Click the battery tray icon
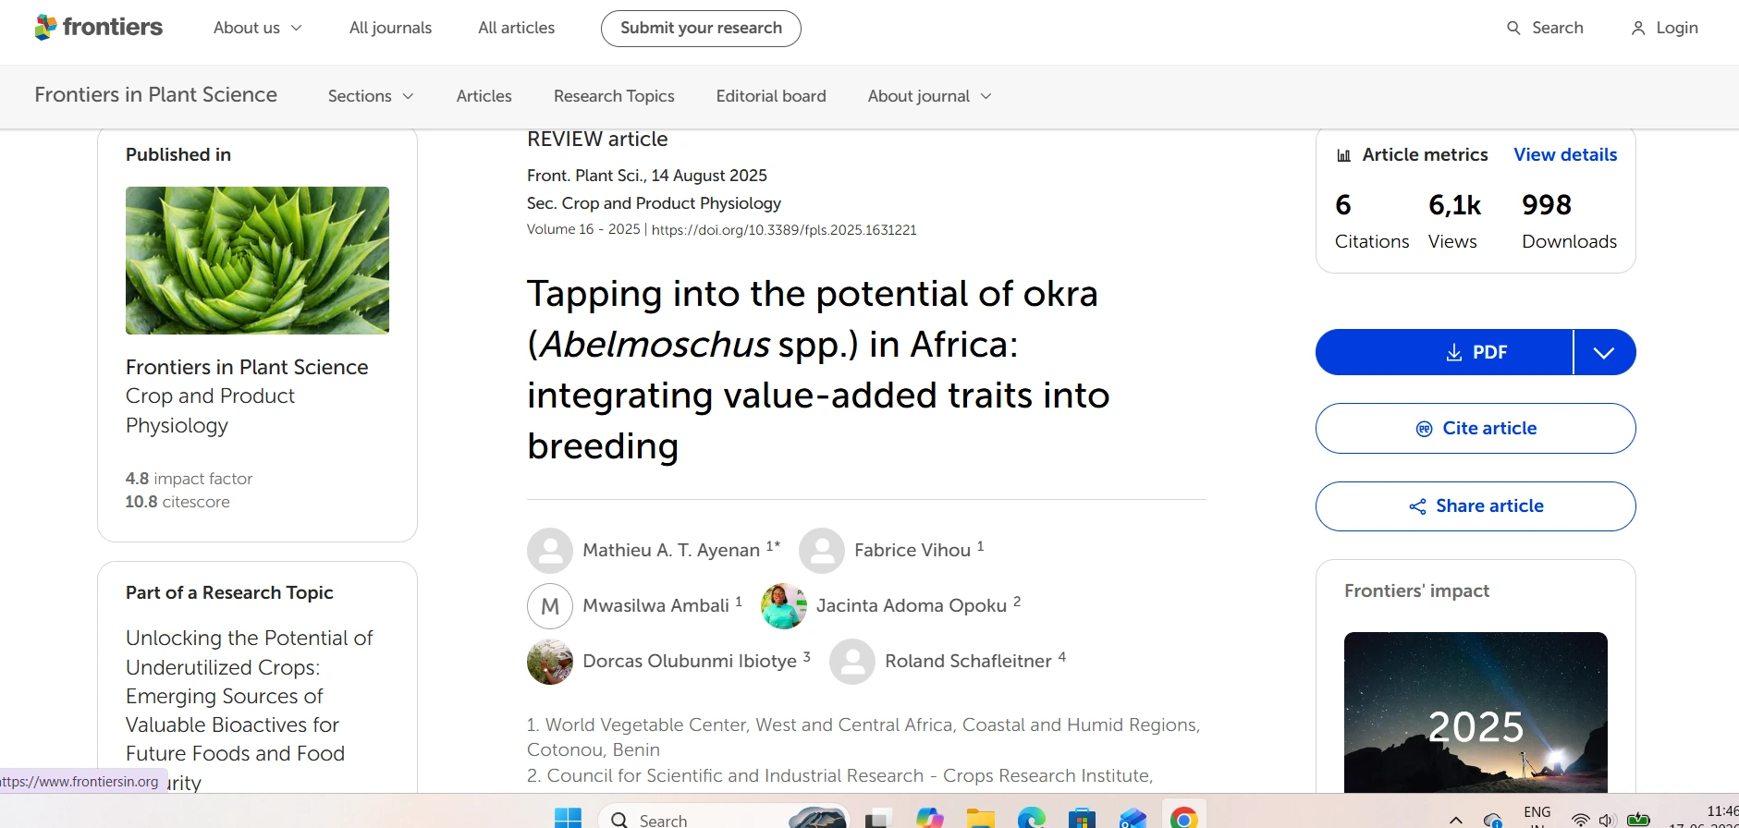Screen dimensions: 1739x828 point(1638,820)
